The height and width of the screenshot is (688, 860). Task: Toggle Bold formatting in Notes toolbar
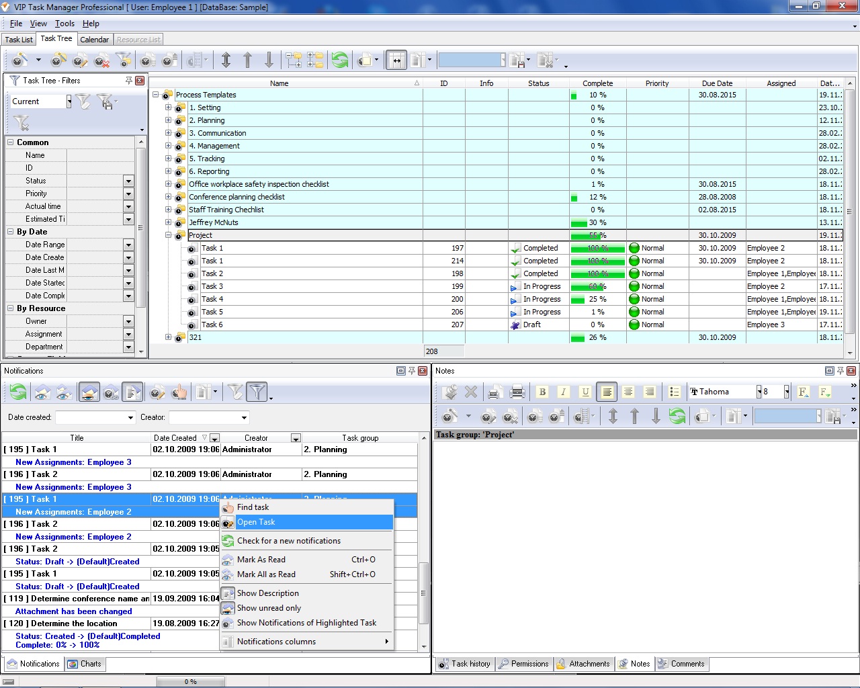pyautogui.click(x=542, y=392)
